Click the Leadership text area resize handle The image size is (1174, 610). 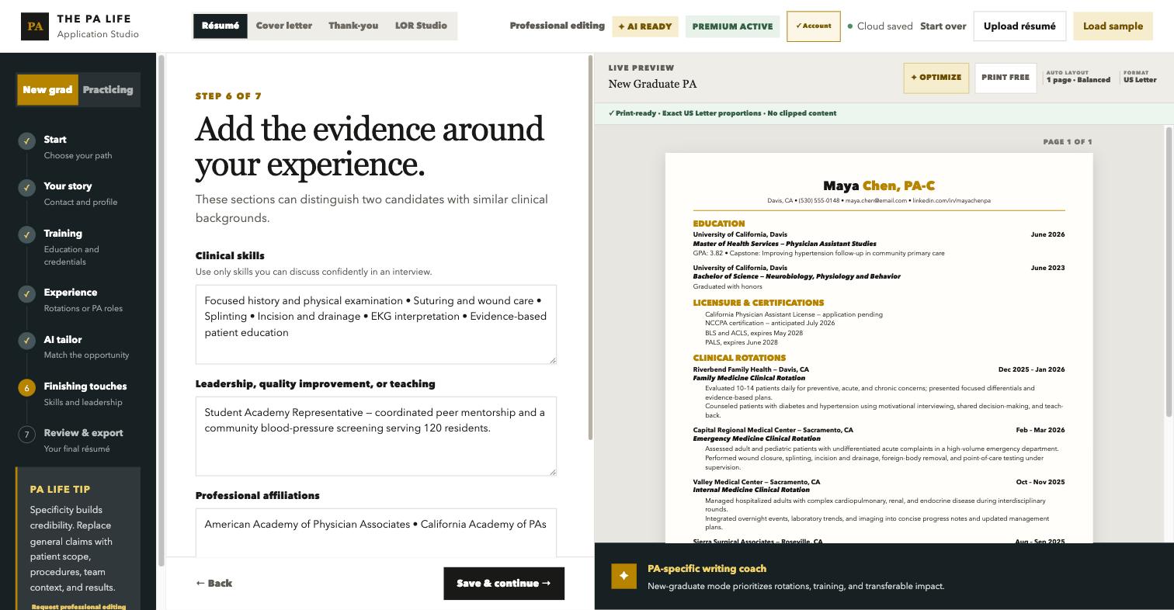pyautogui.click(x=553, y=472)
